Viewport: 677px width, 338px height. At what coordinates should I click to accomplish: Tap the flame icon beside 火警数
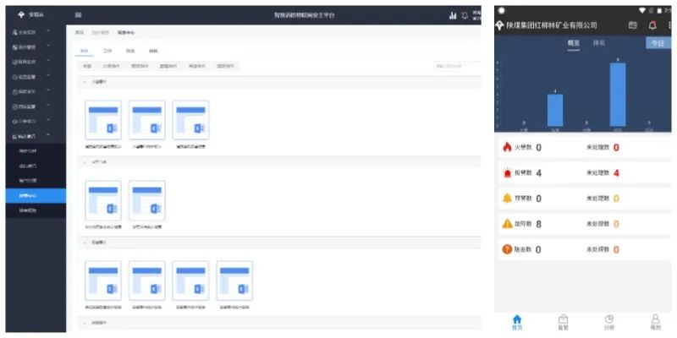507,148
